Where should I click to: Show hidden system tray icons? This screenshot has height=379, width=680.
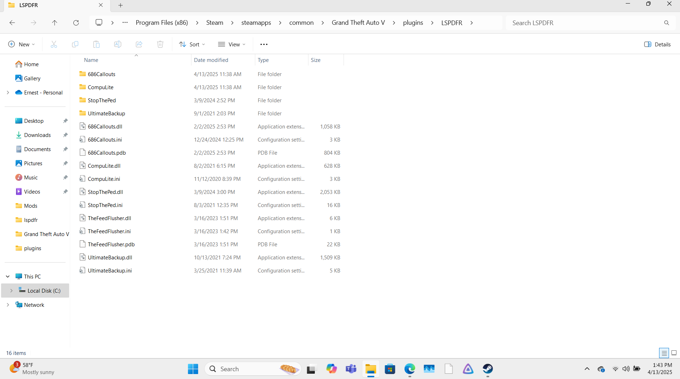(x=587, y=369)
